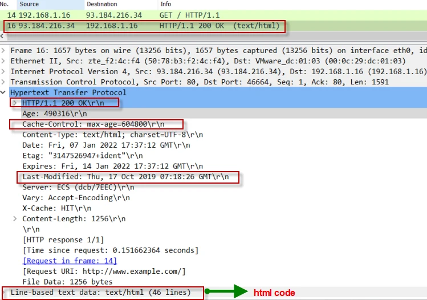Expand the Frame 16 tree row

[5, 51]
